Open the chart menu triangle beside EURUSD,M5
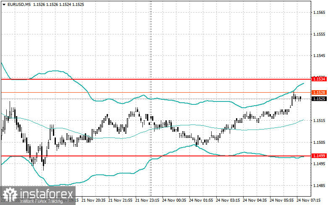Screen dimensions: 328x205 (x=4, y=4)
